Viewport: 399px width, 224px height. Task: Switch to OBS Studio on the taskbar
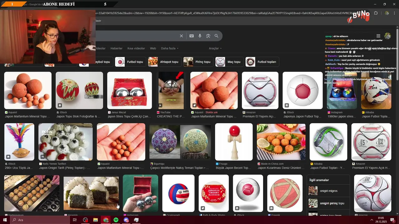coord(85,220)
